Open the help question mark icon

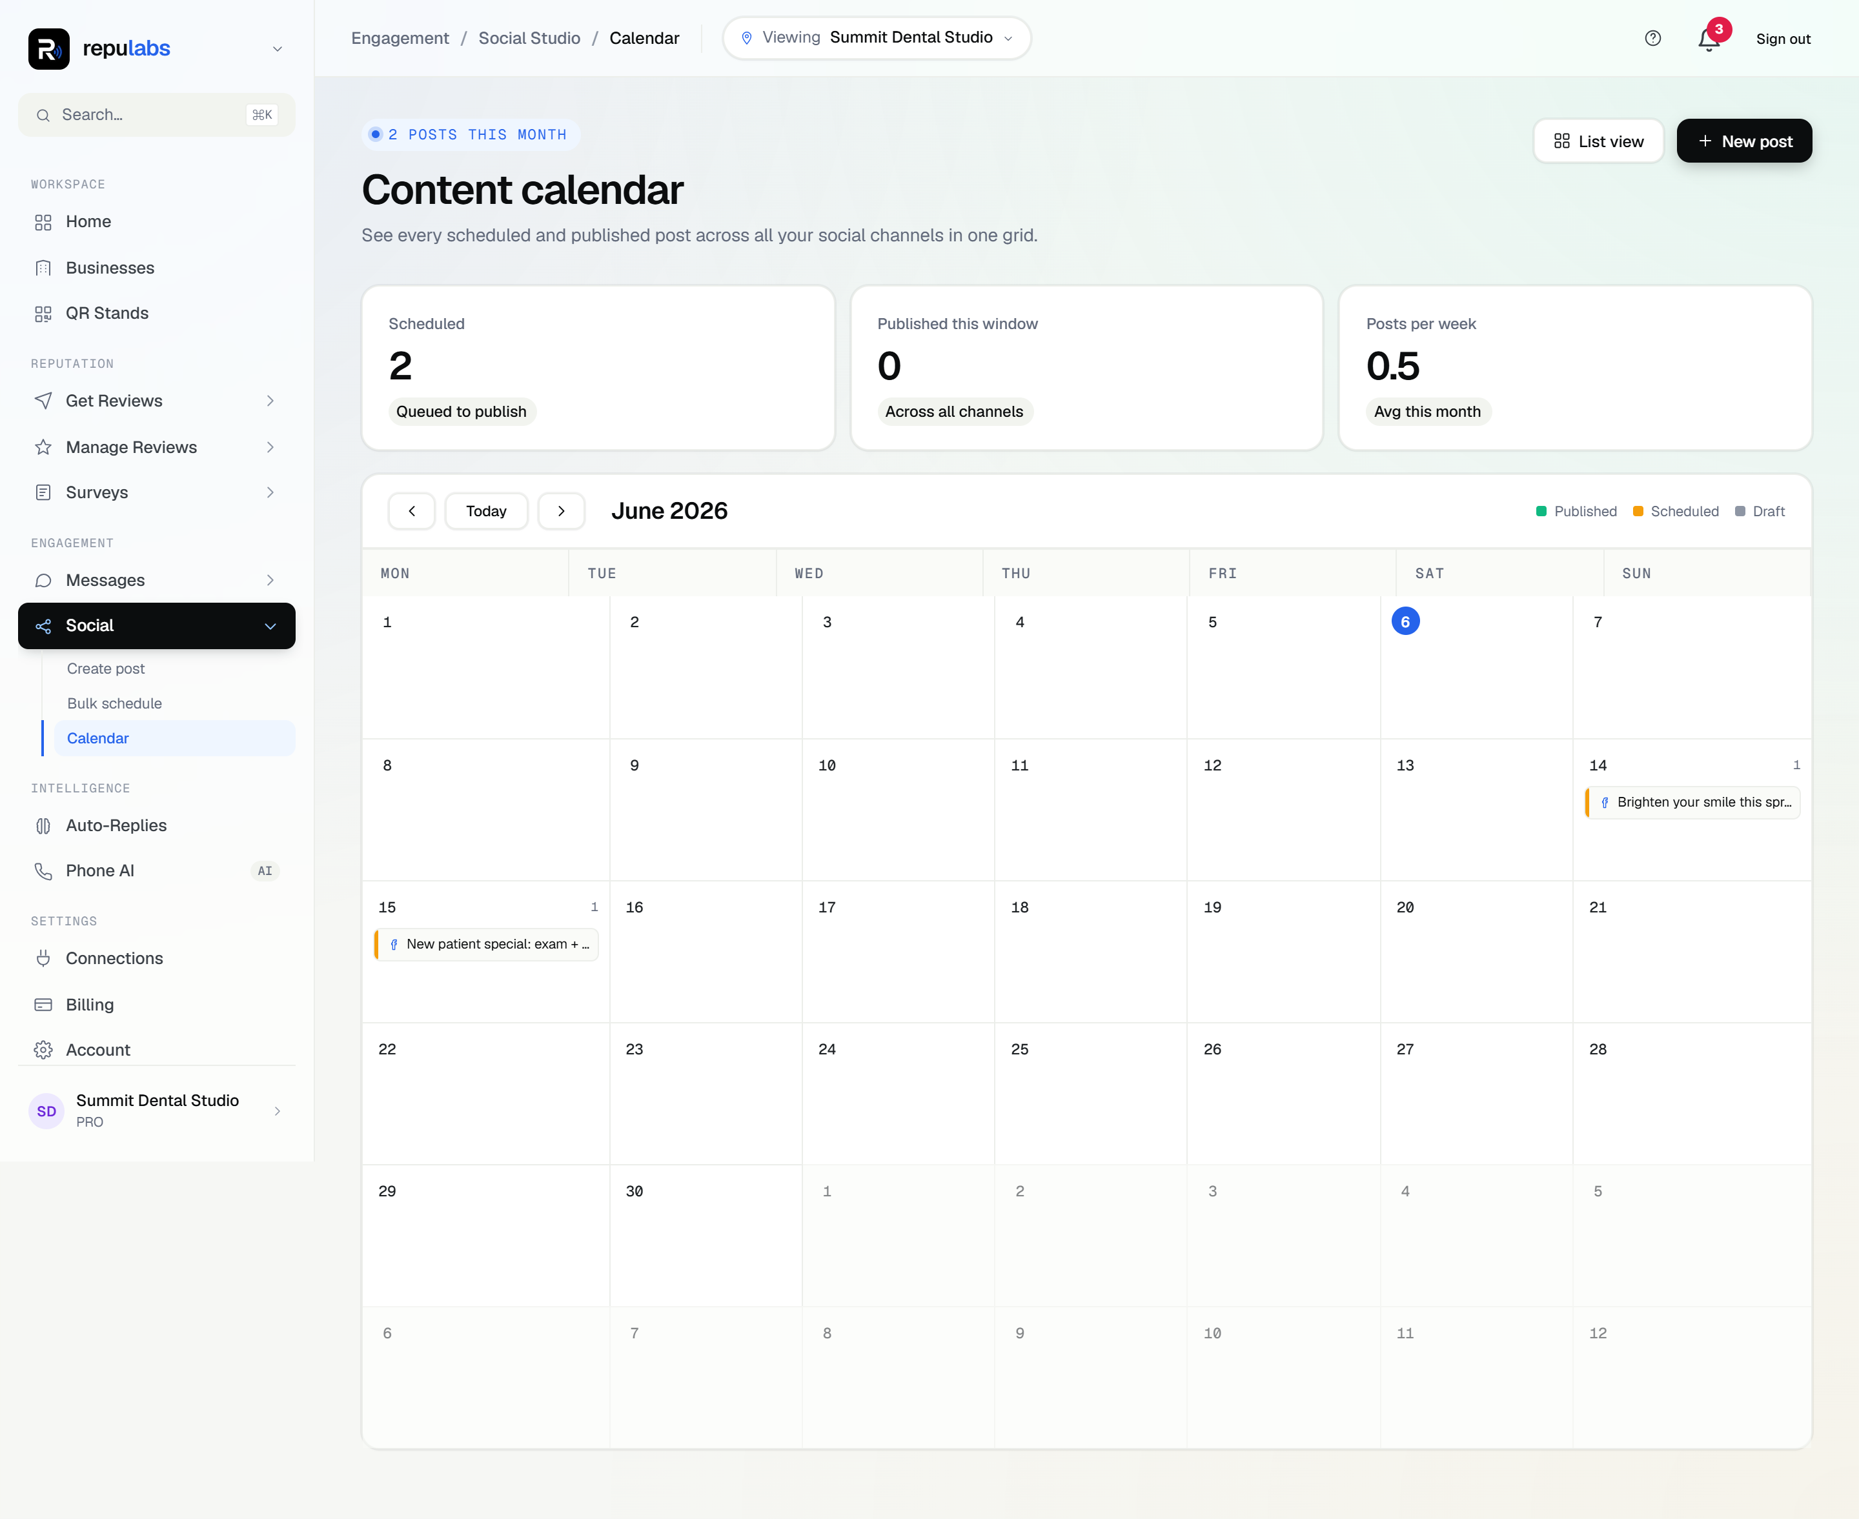tap(1652, 39)
